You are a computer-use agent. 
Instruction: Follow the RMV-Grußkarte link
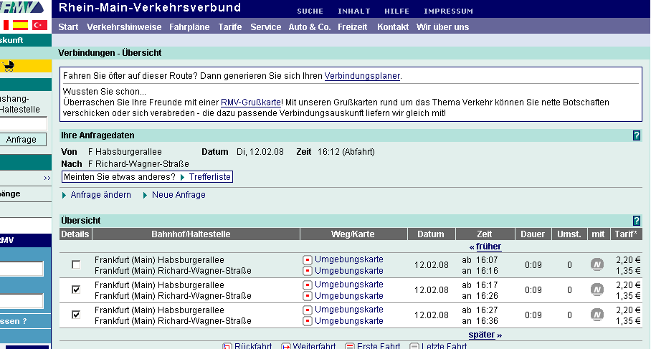tap(250, 102)
